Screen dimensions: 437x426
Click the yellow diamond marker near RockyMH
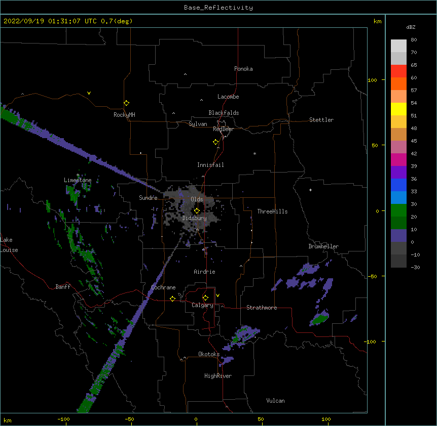(x=126, y=103)
